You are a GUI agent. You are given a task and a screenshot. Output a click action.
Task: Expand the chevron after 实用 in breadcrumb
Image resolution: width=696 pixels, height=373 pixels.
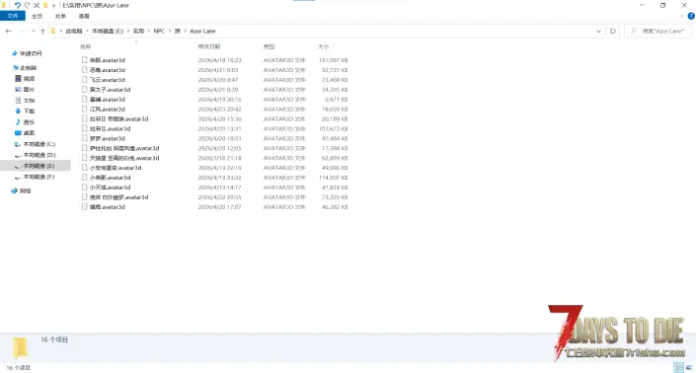click(x=149, y=31)
